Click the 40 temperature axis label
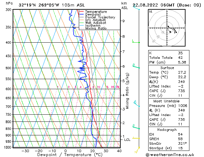 [119, 151]
